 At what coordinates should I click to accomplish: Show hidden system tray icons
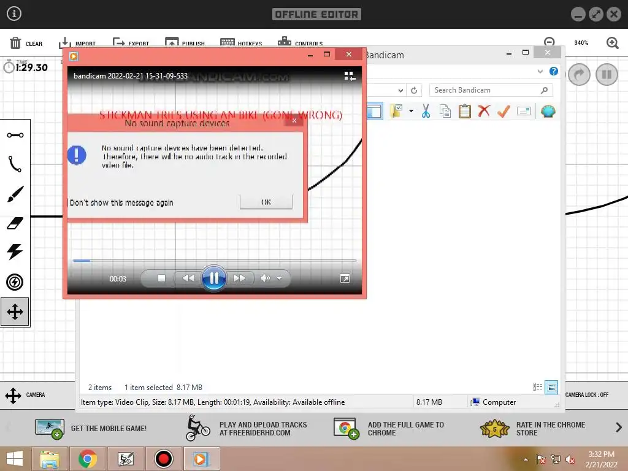[526, 459]
